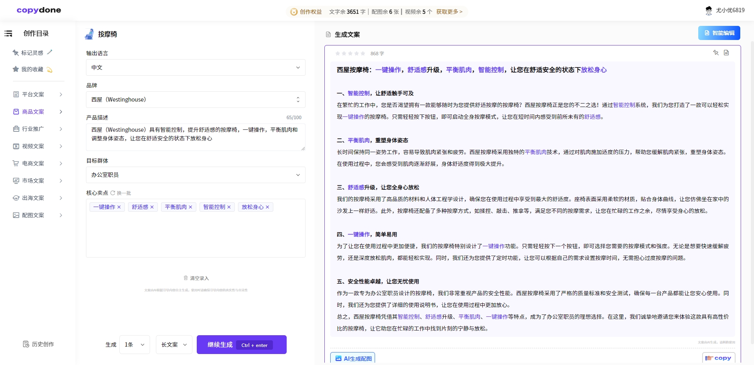Open 我的收藏 favorites star icon

coord(15,69)
